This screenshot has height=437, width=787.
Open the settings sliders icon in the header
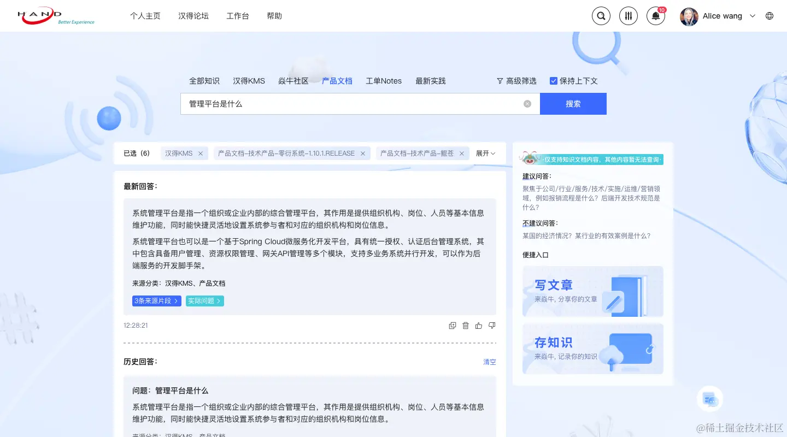point(629,16)
